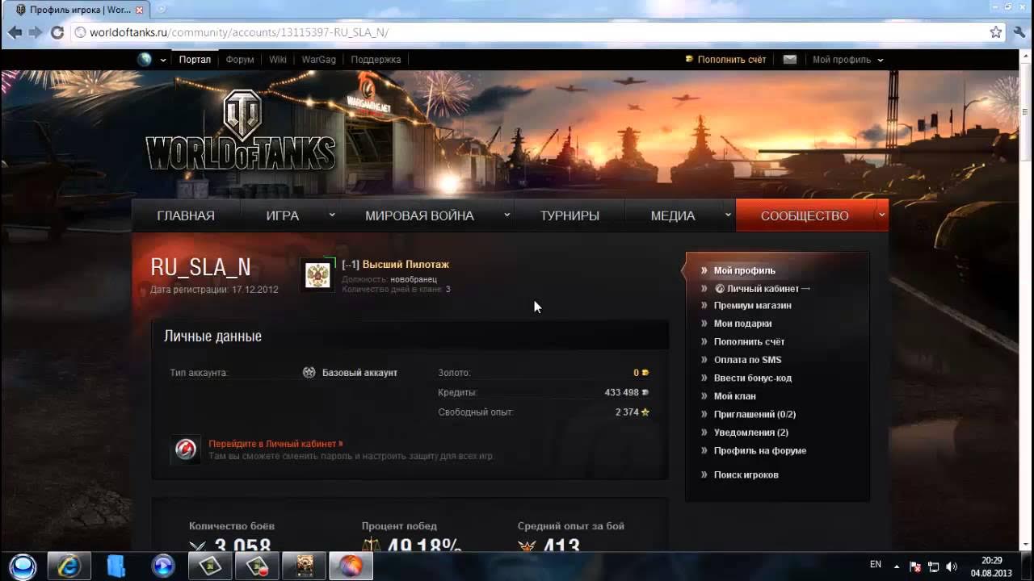Open the МИРОВАЯ ВОЙНА navigation tab

(419, 215)
